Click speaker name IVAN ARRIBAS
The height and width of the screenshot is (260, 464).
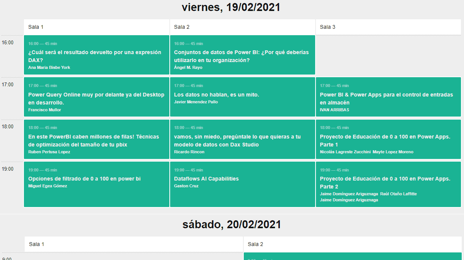pyautogui.click(x=334, y=110)
